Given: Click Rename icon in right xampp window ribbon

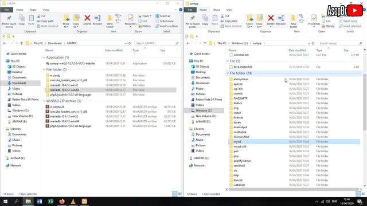Looking at the screenshot, I should click(x=281, y=20).
